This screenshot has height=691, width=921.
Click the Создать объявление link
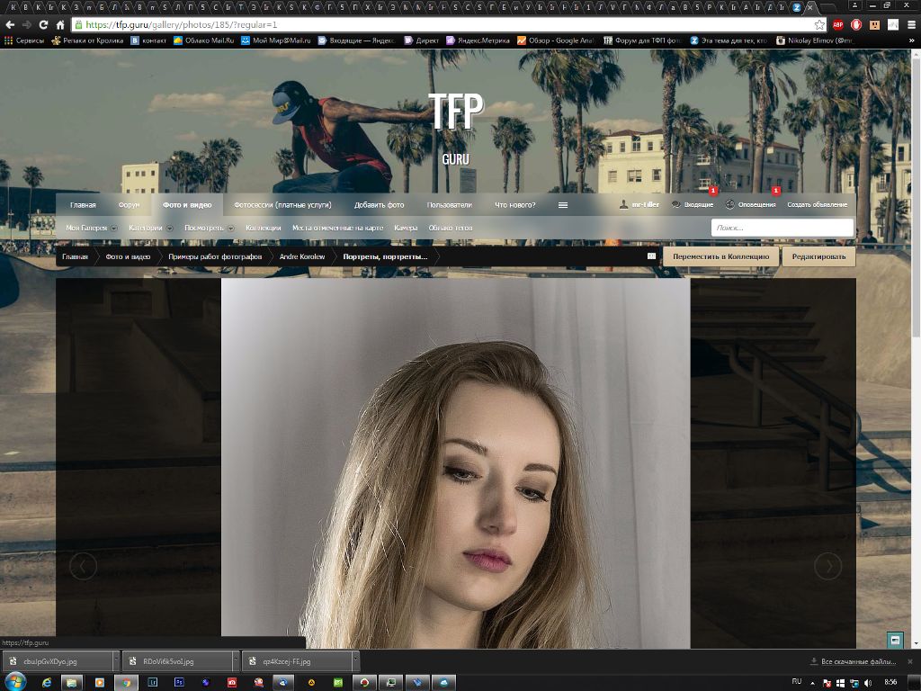(x=817, y=205)
